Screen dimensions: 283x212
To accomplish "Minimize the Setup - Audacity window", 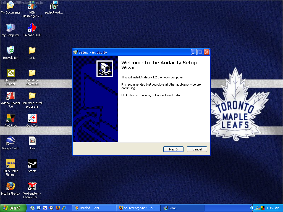I will point(194,52).
